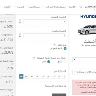This screenshot has width=96, height=96.
Task: Open help icon next to نوع العقد
Action: click(54, 45)
